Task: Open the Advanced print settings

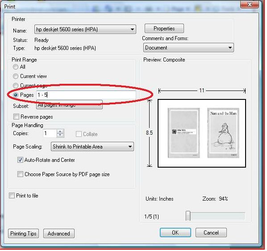Action: pyautogui.click(x=59, y=233)
